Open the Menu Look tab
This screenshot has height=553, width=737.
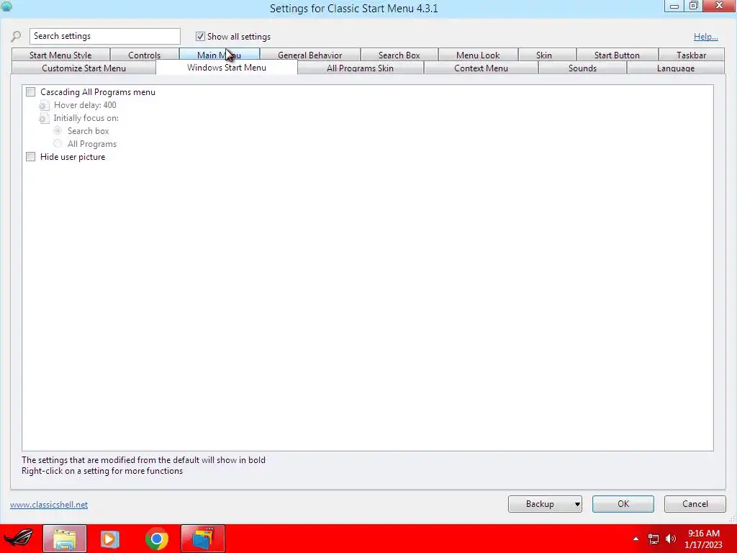pyautogui.click(x=478, y=55)
